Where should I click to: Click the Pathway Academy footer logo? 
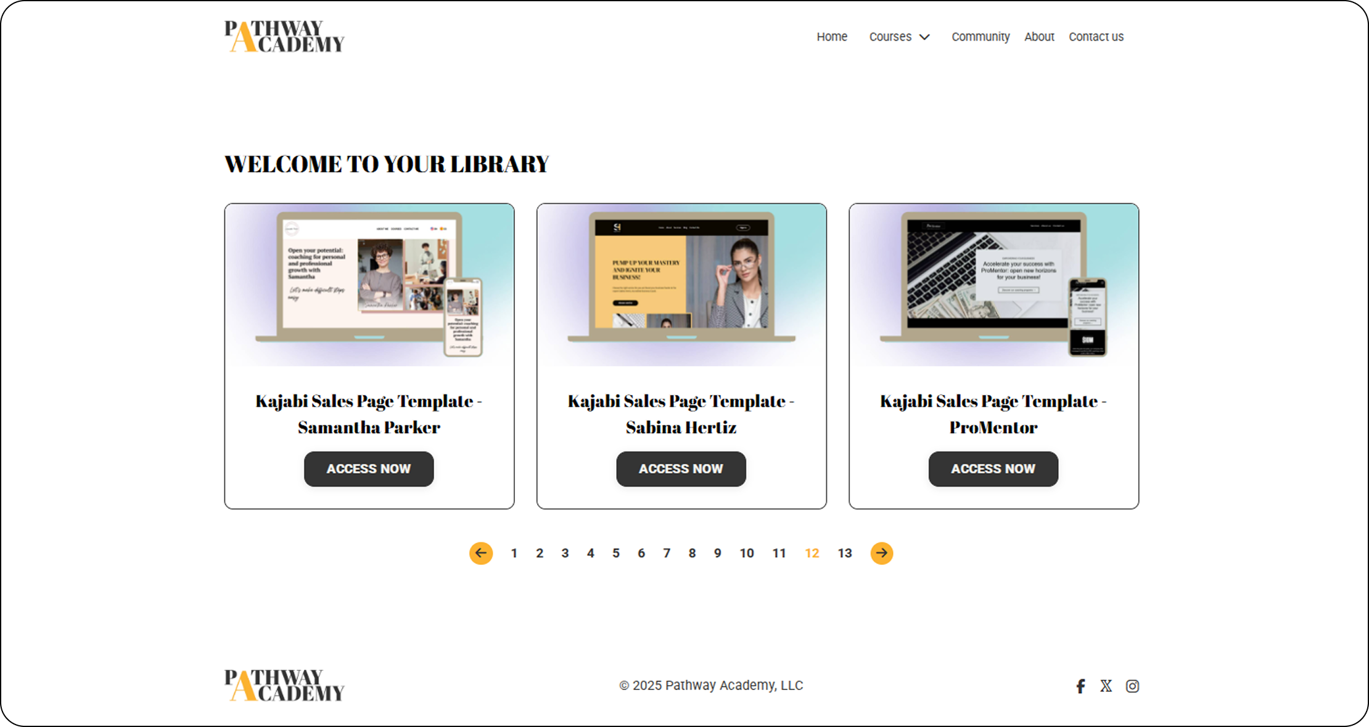(x=284, y=685)
